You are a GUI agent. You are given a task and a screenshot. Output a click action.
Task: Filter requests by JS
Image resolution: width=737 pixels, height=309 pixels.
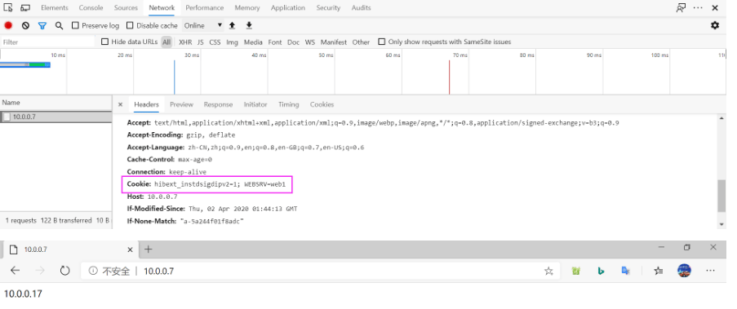201,42
